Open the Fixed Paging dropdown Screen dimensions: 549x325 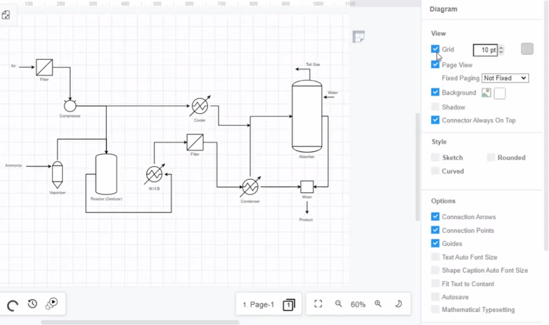505,78
